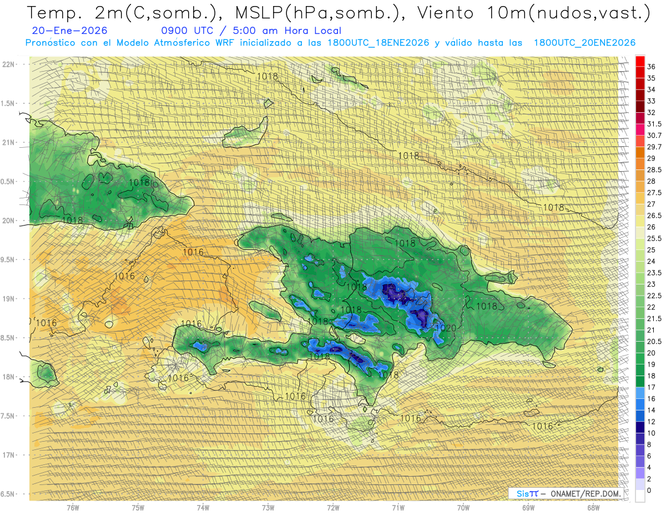Click the 17N latitude axis label

tap(8, 455)
